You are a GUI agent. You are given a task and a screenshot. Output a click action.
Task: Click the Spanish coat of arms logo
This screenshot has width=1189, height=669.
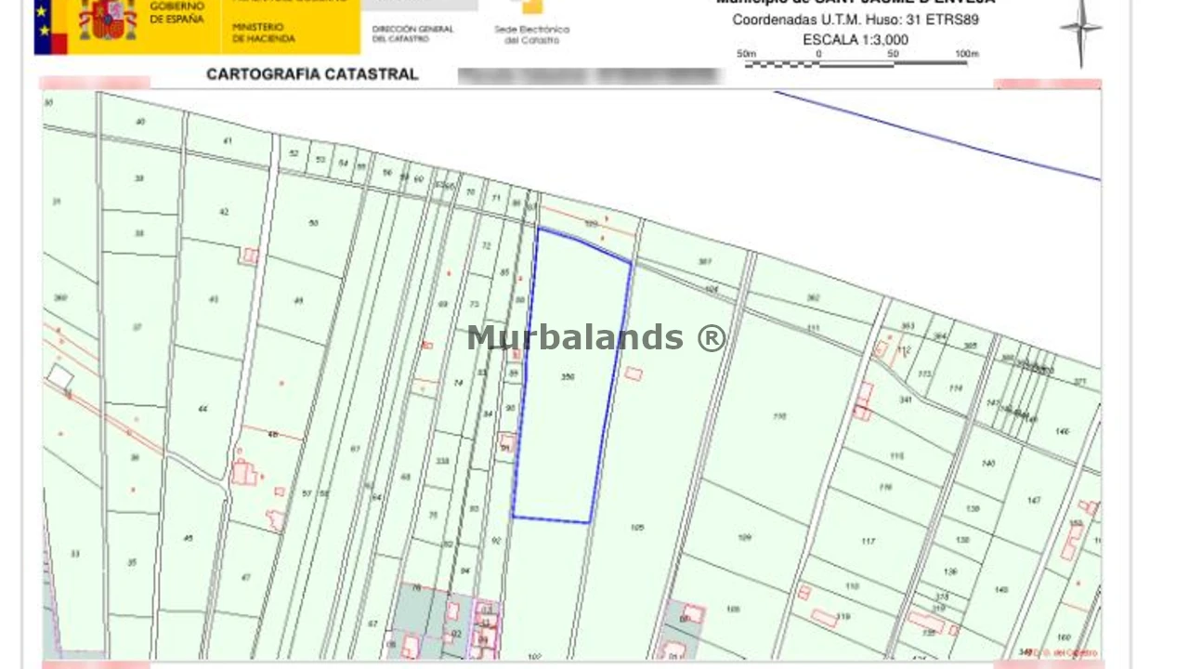[107, 20]
